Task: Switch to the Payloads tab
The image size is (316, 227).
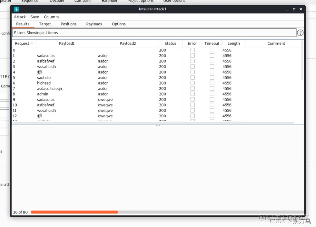Action: click(x=94, y=24)
